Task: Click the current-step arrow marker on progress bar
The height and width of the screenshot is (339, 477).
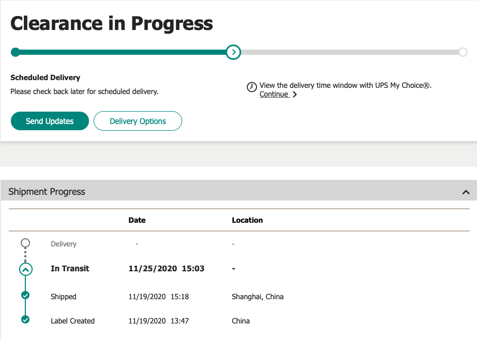Action: point(234,52)
